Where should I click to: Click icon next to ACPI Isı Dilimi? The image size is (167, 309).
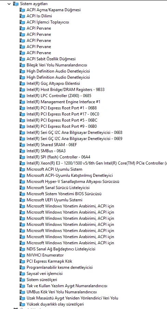pyautogui.click(x=22, y=16)
